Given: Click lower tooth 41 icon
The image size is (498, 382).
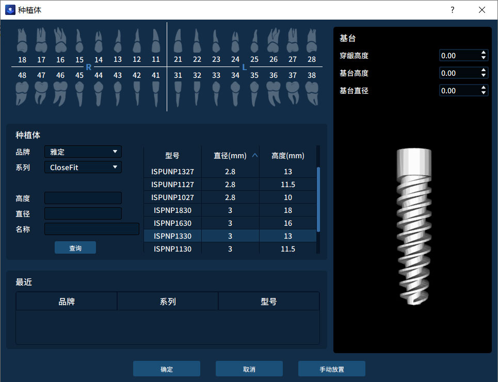Looking at the screenshot, I should click(x=156, y=93).
